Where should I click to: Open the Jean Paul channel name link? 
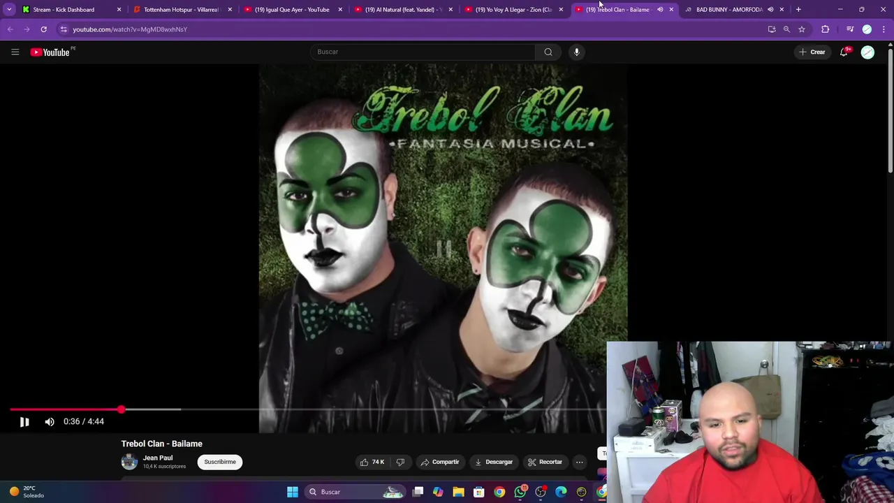(158, 458)
